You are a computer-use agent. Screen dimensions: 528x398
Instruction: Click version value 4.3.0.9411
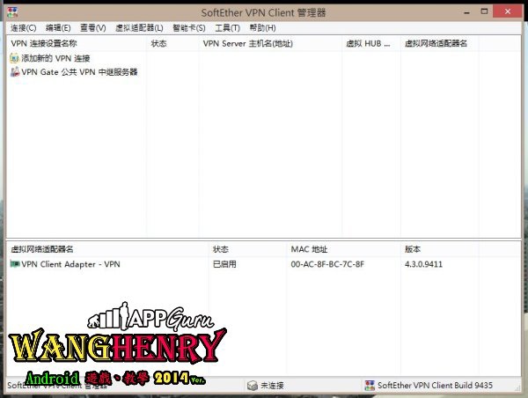423,264
